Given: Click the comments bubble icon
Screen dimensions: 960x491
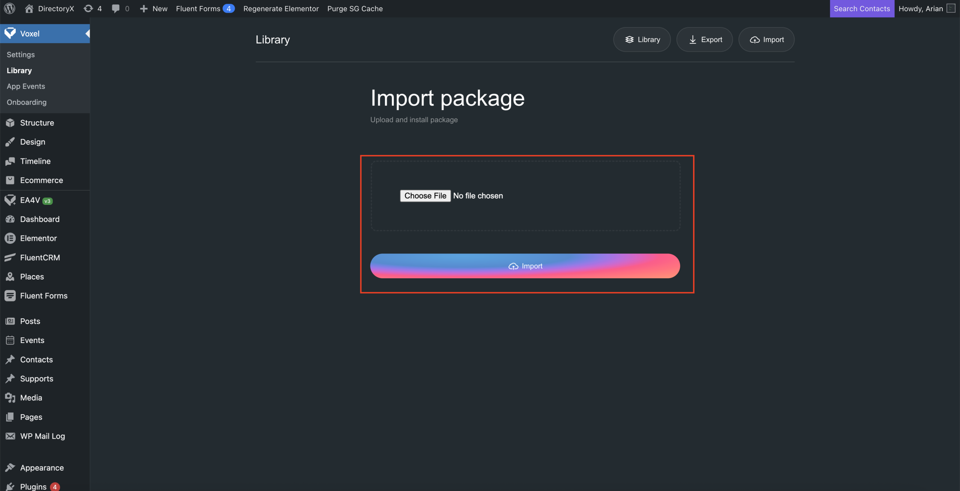Looking at the screenshot, I should 116,8.
